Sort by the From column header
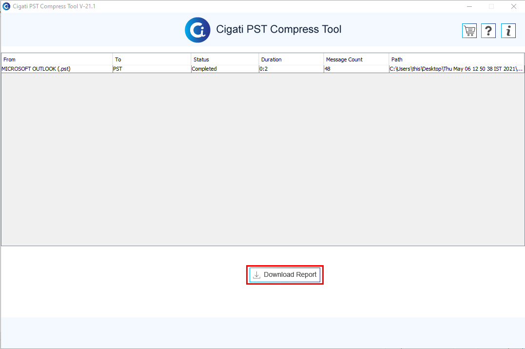 point(57,59)
